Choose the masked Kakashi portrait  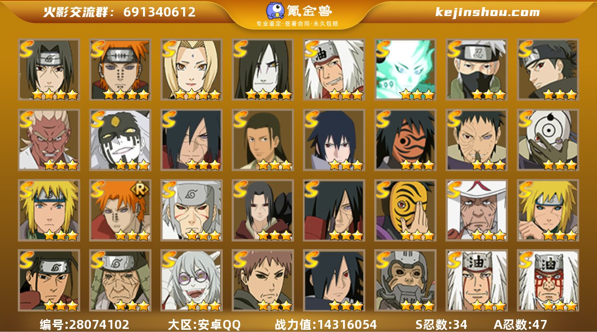tap(477, 70)
